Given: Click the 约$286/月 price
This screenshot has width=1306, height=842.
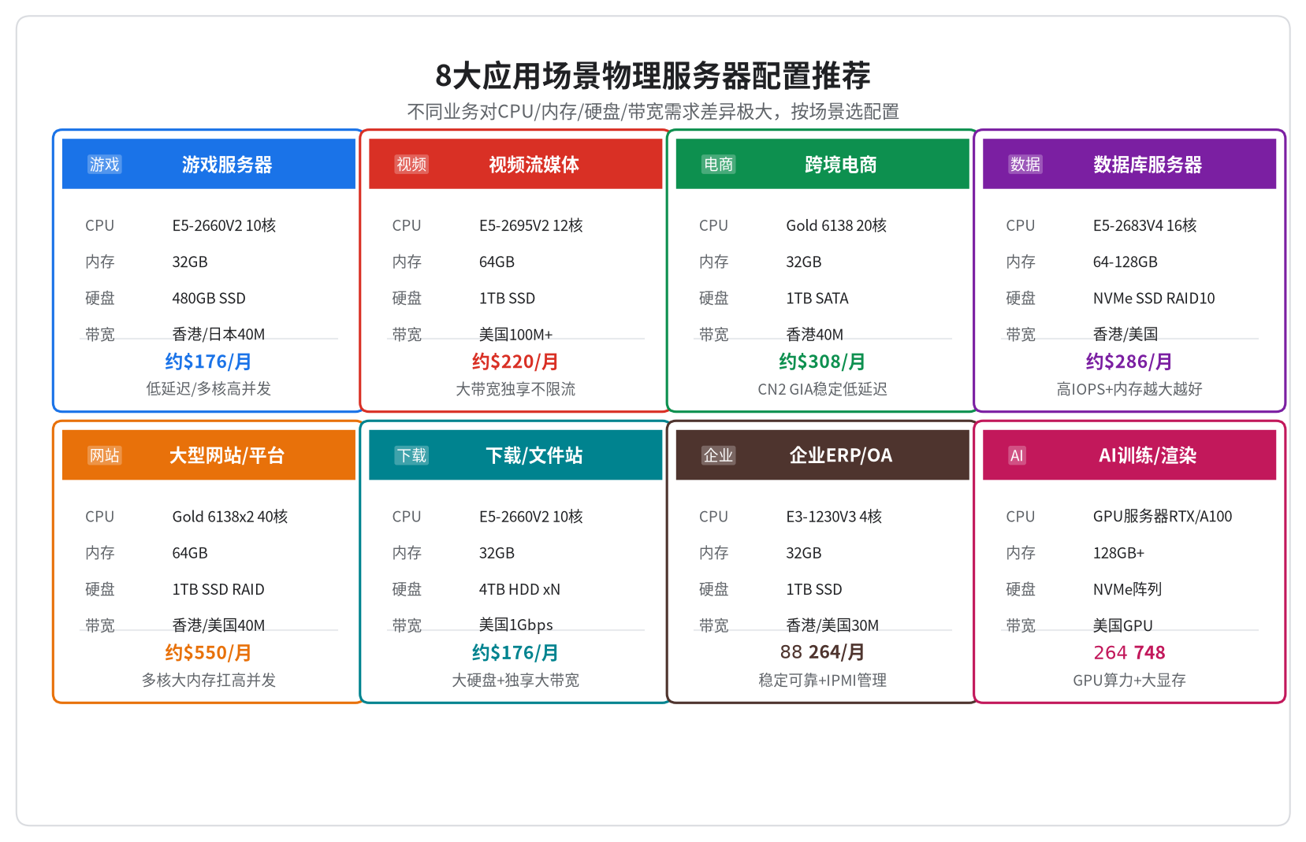Looking at the screenshot, I should pyautogui.click(x=1129, y=362).
